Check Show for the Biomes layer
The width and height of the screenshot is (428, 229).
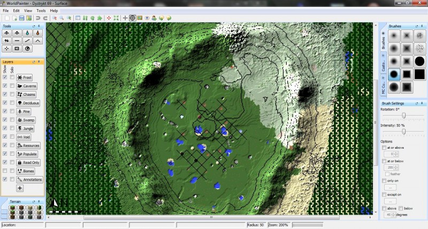(x=5, y=171)
